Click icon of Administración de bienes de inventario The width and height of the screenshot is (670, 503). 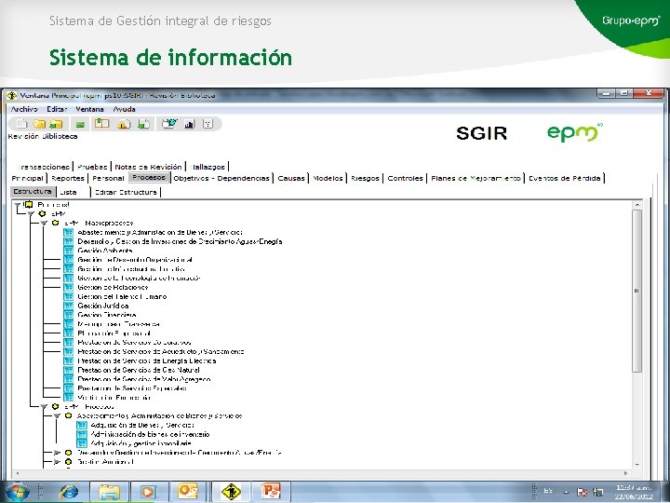click(x=82, y=434)
